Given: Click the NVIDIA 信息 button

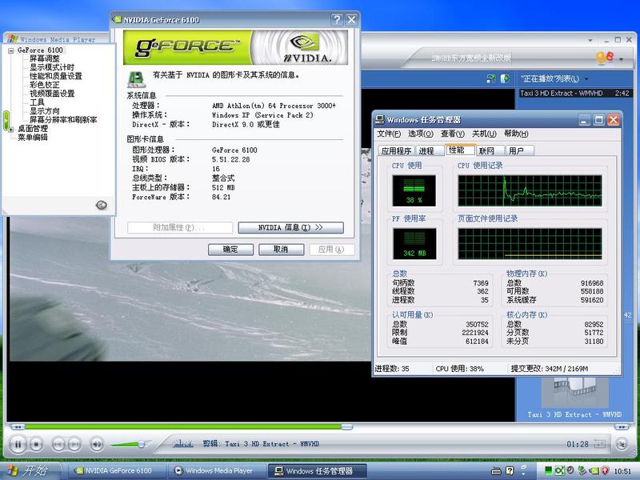Looking at the screenshot, I should 290,228.
